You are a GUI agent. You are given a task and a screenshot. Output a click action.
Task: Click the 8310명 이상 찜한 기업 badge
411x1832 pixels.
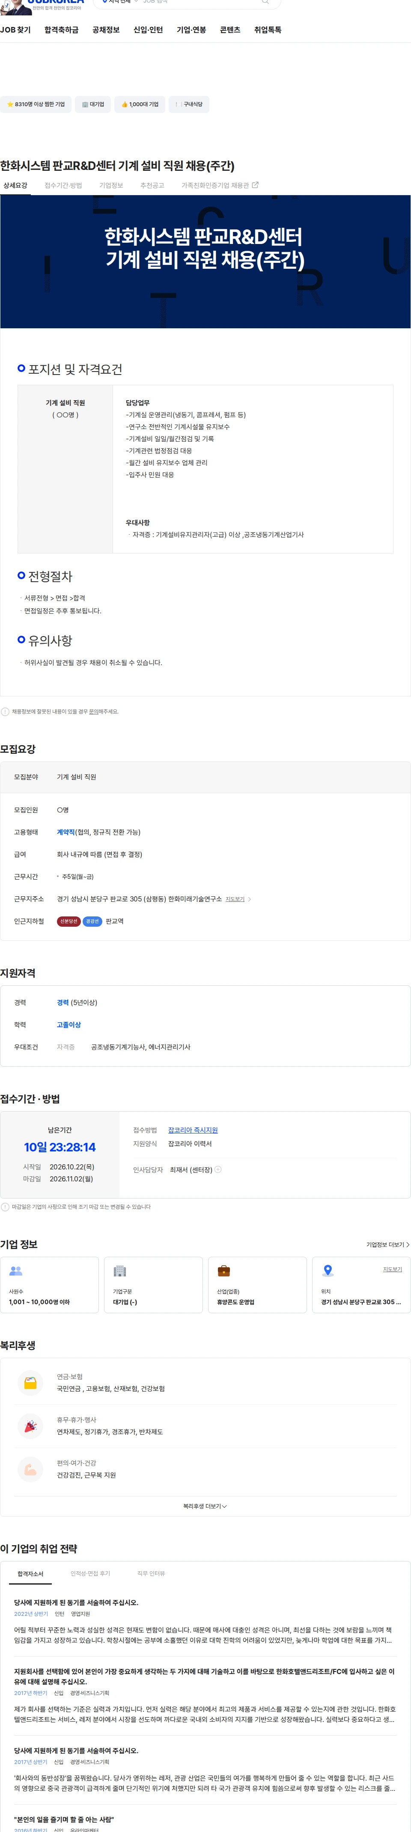click(x=36, y=104)
